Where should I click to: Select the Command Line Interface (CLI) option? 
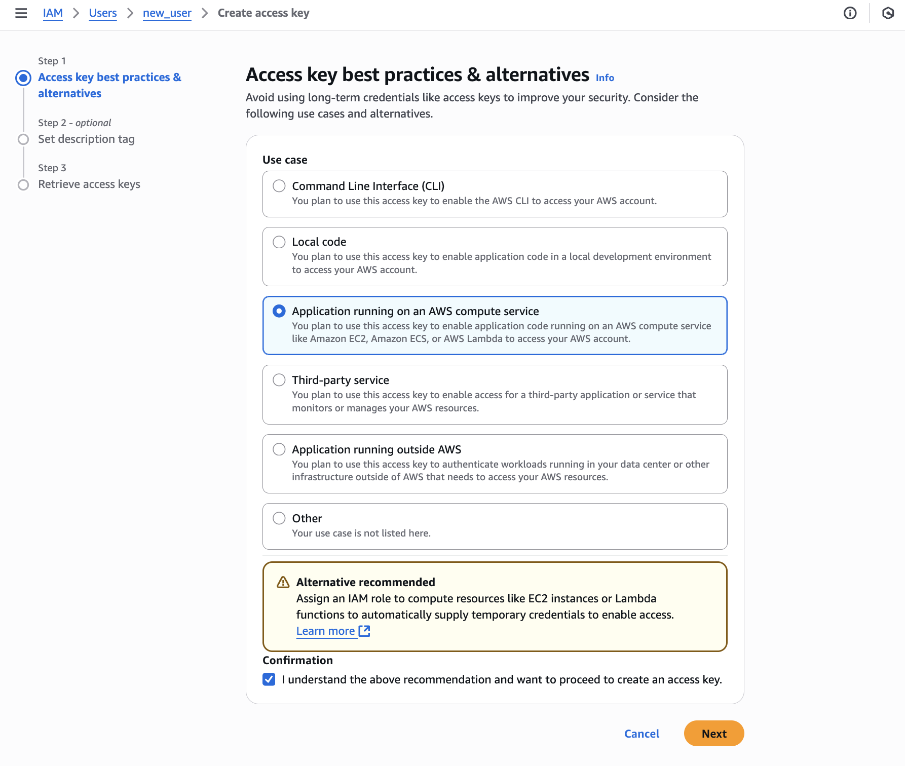[279, 186]
